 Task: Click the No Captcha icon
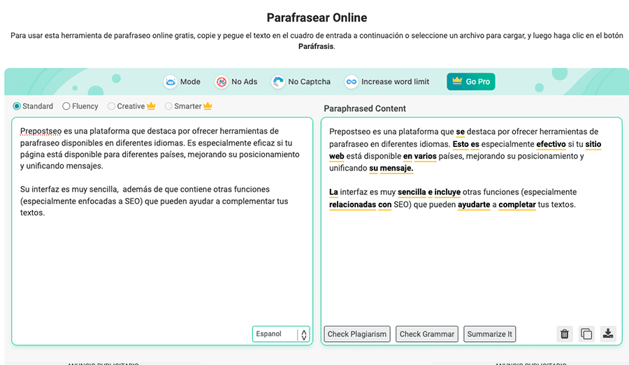(x=277, y=82)
